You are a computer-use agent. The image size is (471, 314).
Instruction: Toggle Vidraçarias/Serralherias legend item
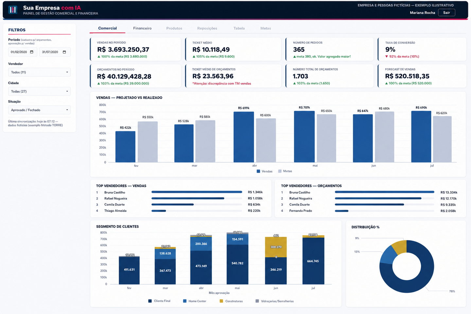pyautogui.click(x=275, y=301)
